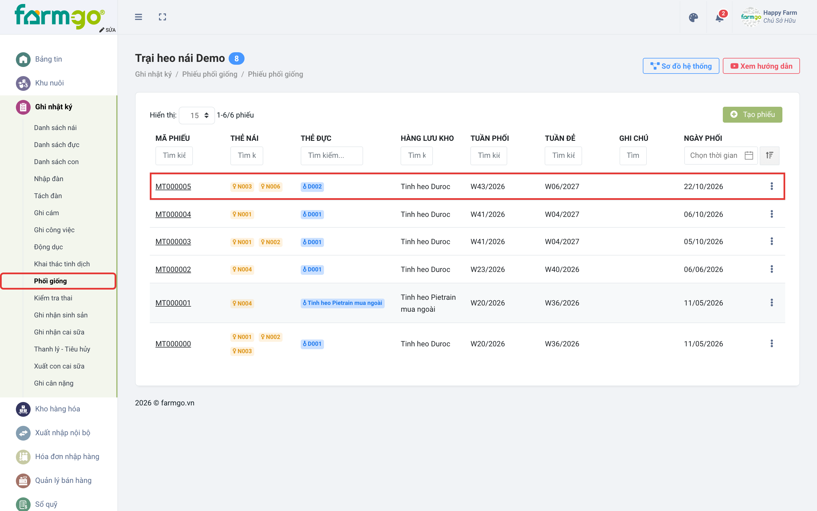
Task: Open row actions menu for MT000002
Action: click(x=772, y=269)
